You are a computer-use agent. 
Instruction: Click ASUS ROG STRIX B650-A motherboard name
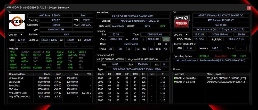[133, 16]
